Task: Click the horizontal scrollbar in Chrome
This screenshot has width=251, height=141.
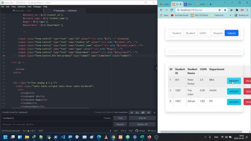Action: click(x=201, y=132)
